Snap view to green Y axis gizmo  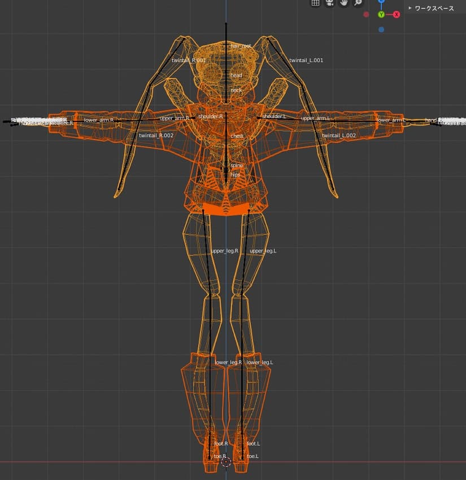pyautogui.click(x=381, y=14)
